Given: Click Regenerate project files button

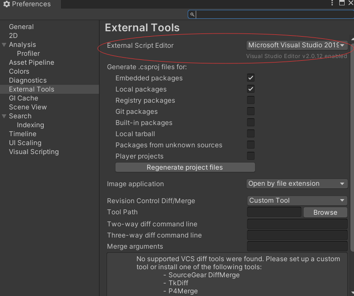Looking at the screenshot, I should (x=185, y=167).
